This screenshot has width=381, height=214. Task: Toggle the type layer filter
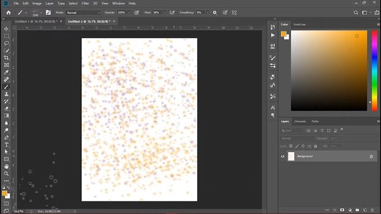coord(322,131)
